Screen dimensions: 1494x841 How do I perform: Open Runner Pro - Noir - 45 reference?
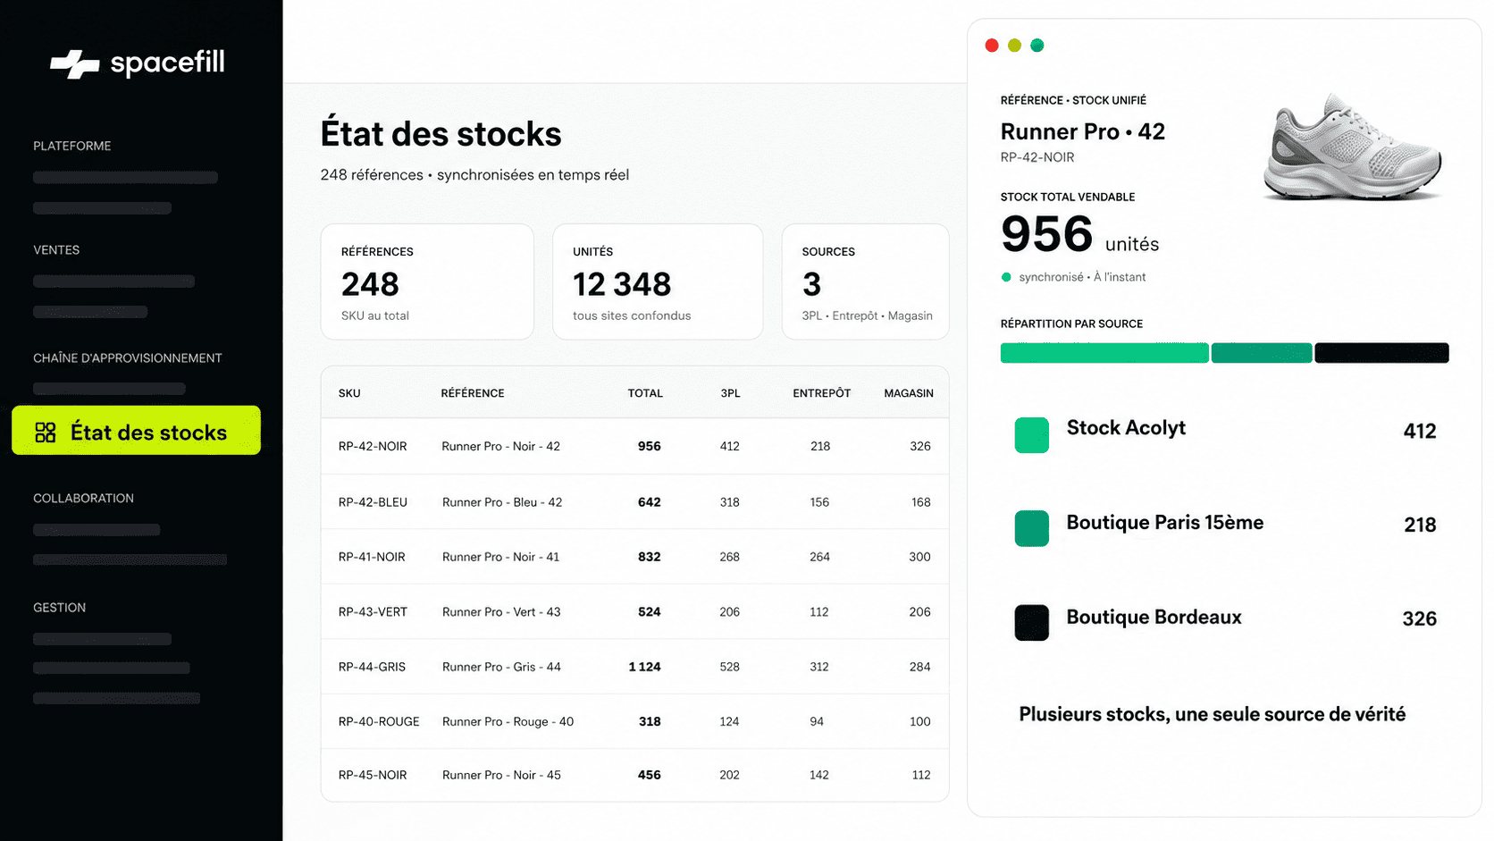501,775
